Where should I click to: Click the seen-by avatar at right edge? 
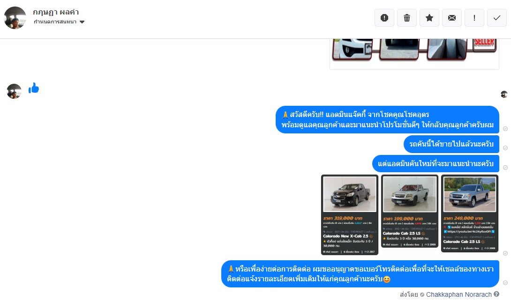tap(504, 94)
